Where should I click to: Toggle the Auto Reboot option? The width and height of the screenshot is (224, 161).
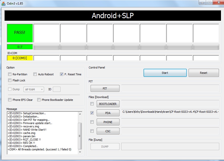click(35, 74)
